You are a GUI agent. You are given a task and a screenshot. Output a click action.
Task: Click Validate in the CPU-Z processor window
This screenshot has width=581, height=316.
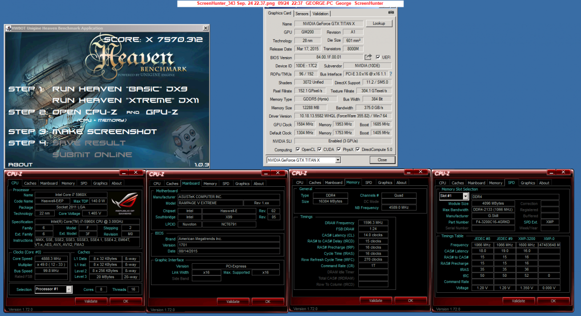[x=91, y=301]
